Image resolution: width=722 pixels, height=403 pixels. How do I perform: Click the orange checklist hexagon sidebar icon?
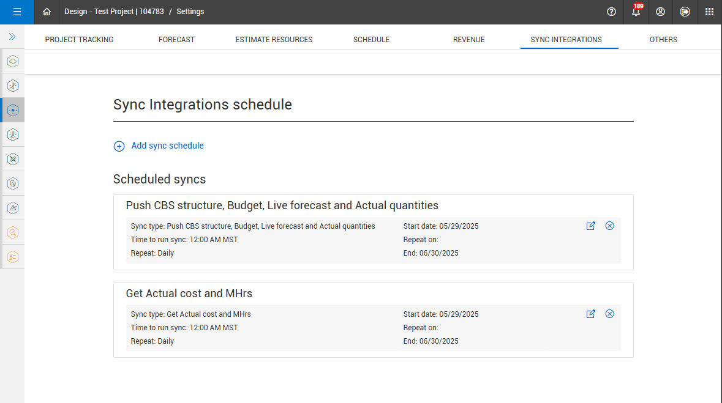[13, 257]
